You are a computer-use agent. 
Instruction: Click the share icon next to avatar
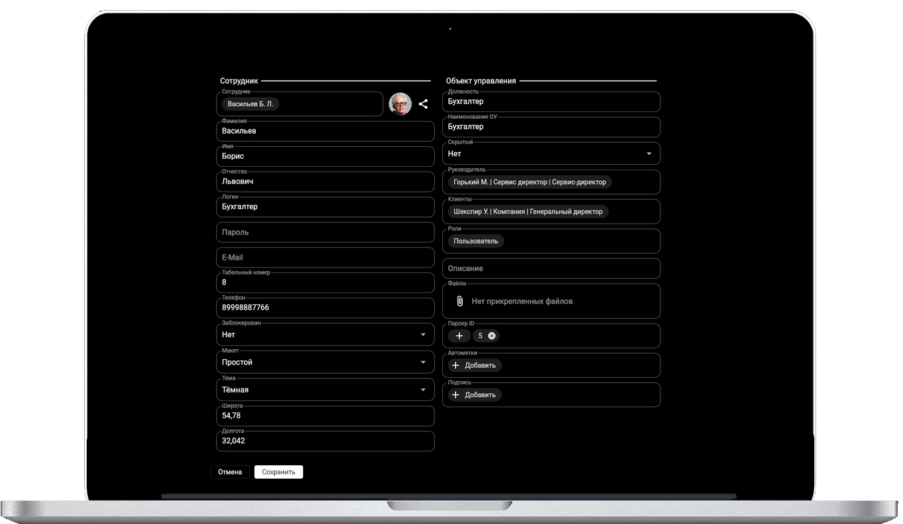coord(423,104)
